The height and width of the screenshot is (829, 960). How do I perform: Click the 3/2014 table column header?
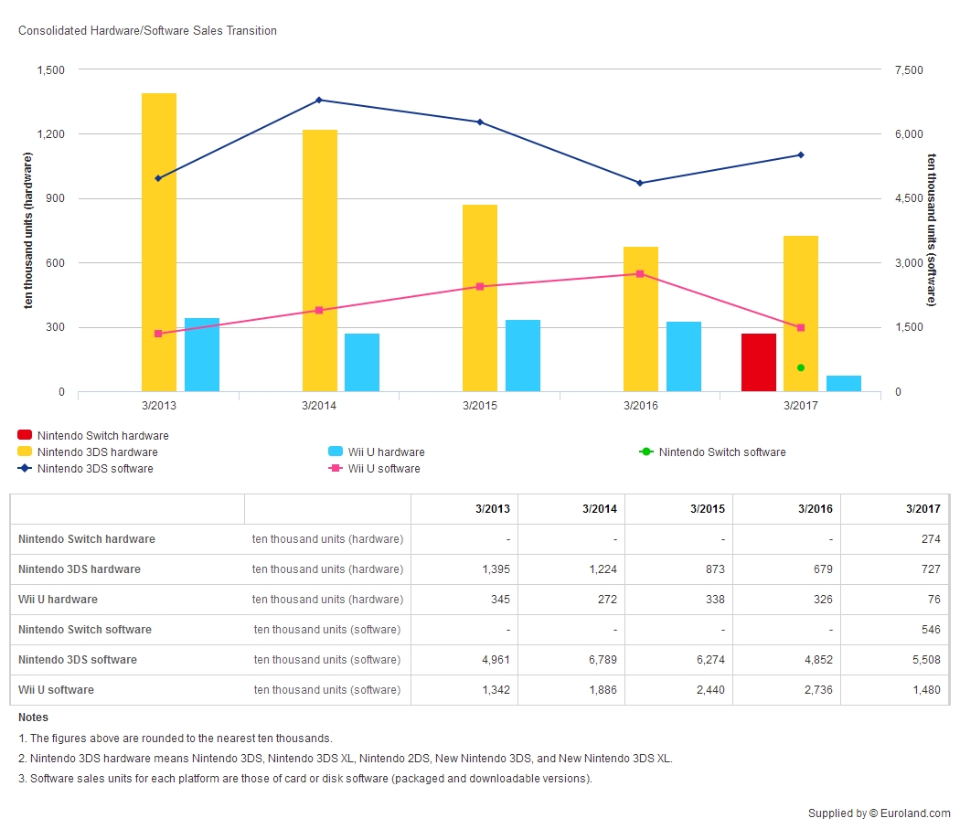571,509
